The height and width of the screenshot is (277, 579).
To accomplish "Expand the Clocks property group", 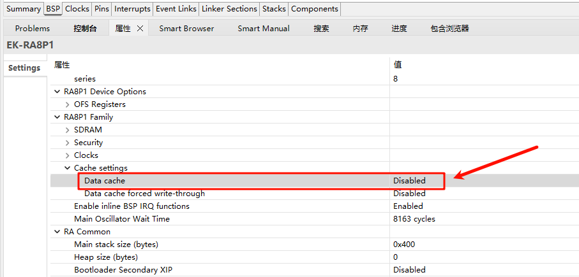I will 68,155.
